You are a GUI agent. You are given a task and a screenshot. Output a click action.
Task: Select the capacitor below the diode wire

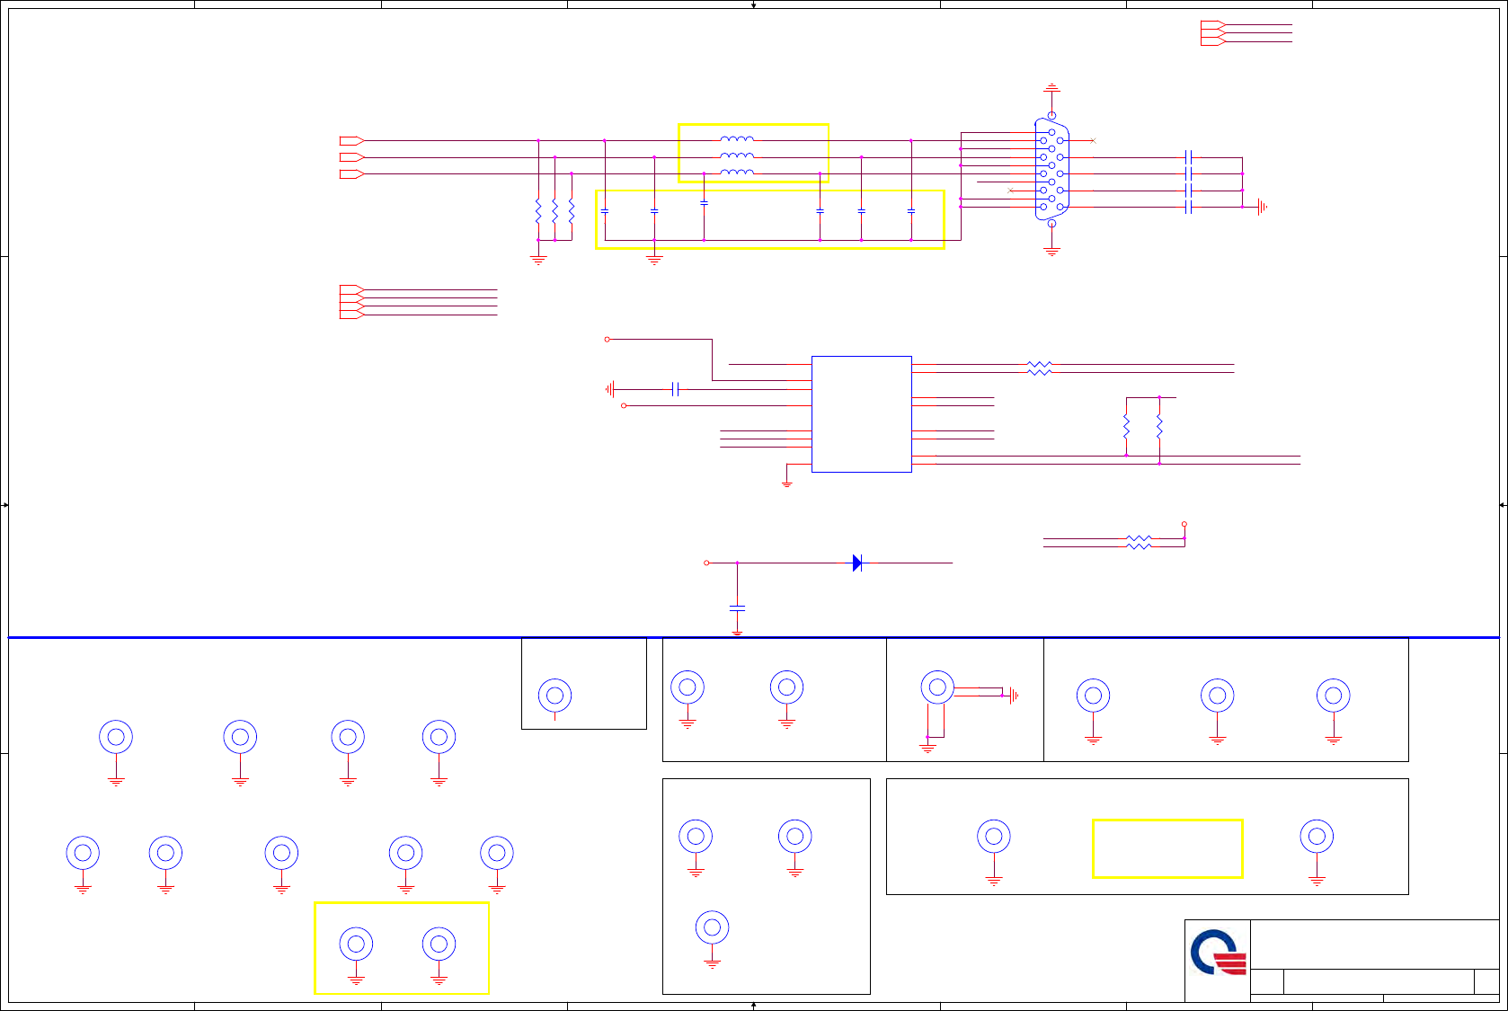click(x=737, y=608)
